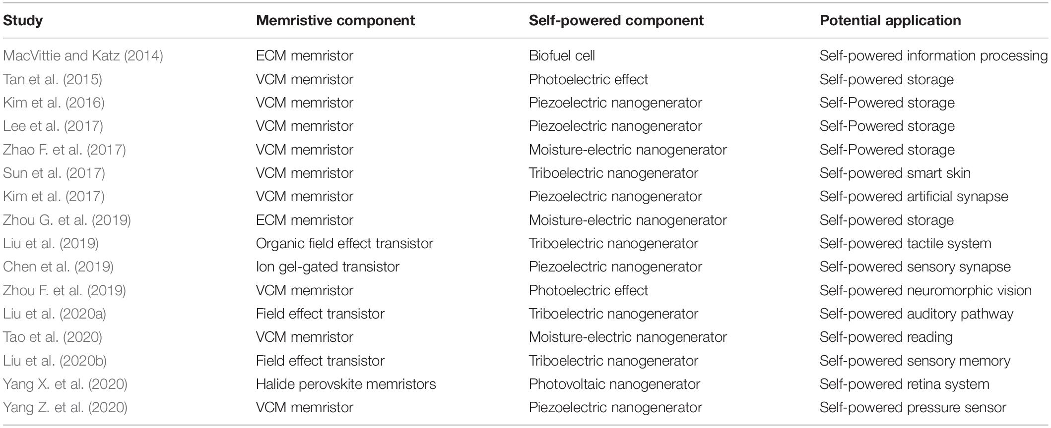Open the MacVittie and Katz (2014) citation
Viewport: 1051px width, 428px height.
[x=83, y=55]
